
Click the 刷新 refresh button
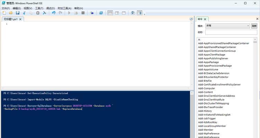[254, 26]
